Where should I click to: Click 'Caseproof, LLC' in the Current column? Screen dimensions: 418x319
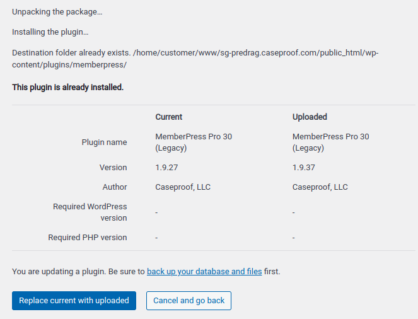click(183, 187)
